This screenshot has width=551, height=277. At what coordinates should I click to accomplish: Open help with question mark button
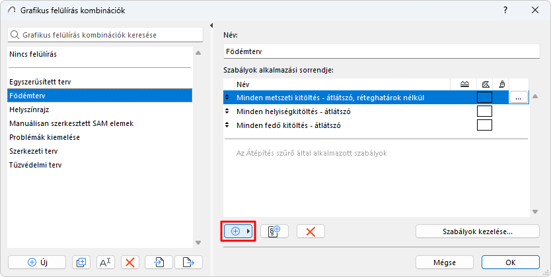(x=505, y=10)
